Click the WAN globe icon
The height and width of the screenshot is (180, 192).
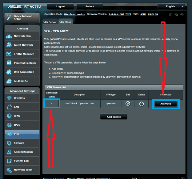[9, 116]
